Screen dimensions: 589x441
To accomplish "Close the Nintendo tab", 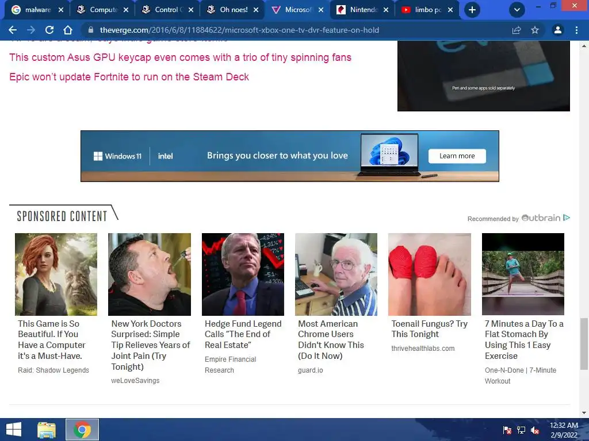I will point(386,10).
